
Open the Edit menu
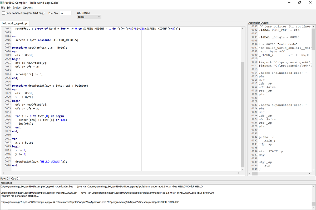tap(9, 8)
